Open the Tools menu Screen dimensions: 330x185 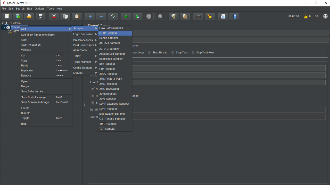(50, 9)
